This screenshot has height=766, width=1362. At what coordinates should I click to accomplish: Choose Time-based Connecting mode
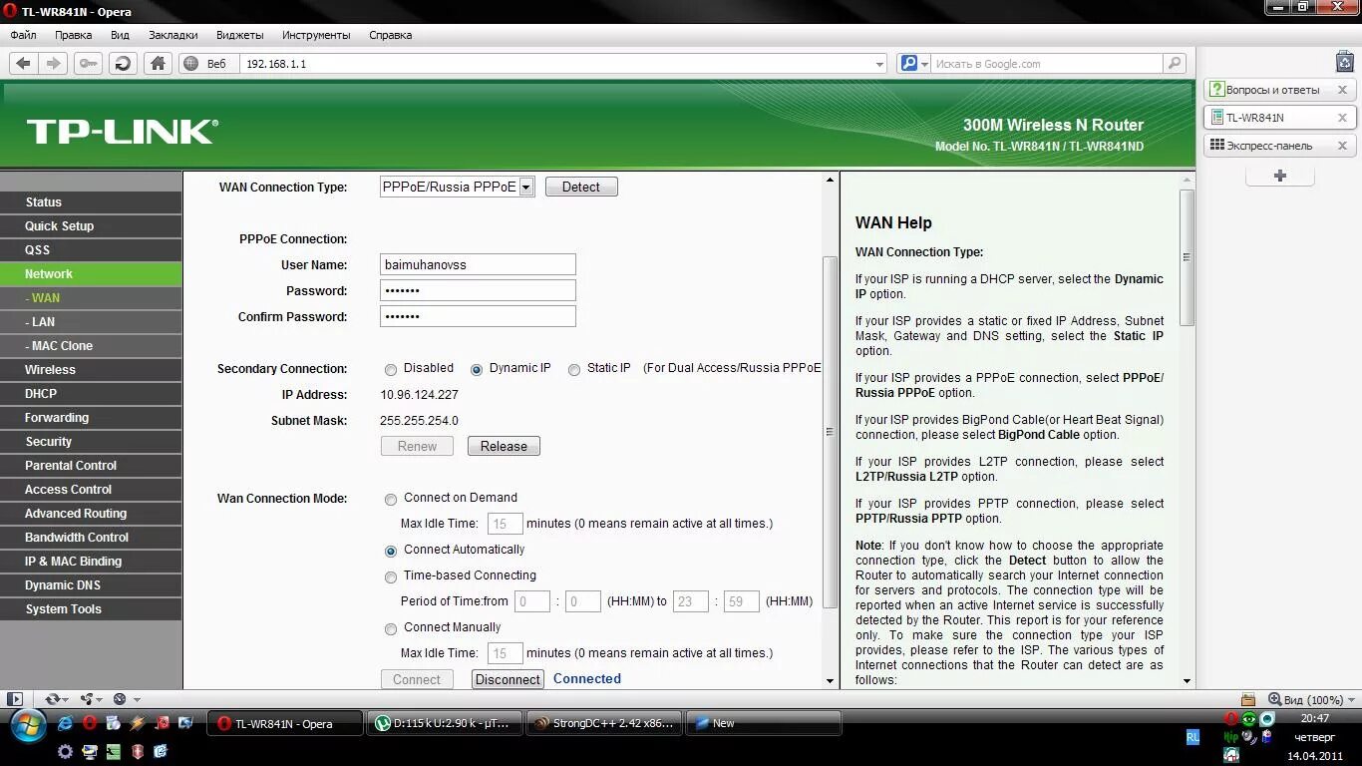tap(391, 576)
